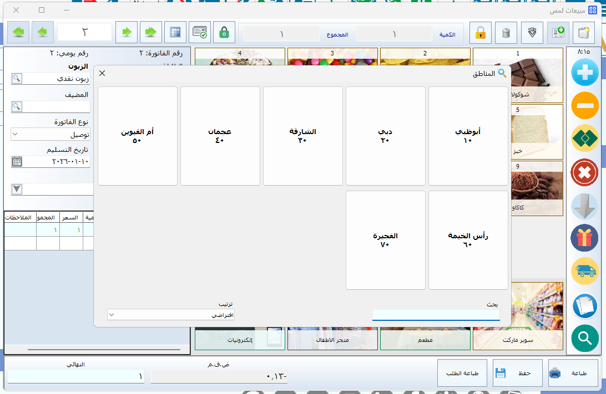Click the green lock icon in toolbar
Image resolution: width=606 pixels, height=394 pixels.
tap(224, 33)
